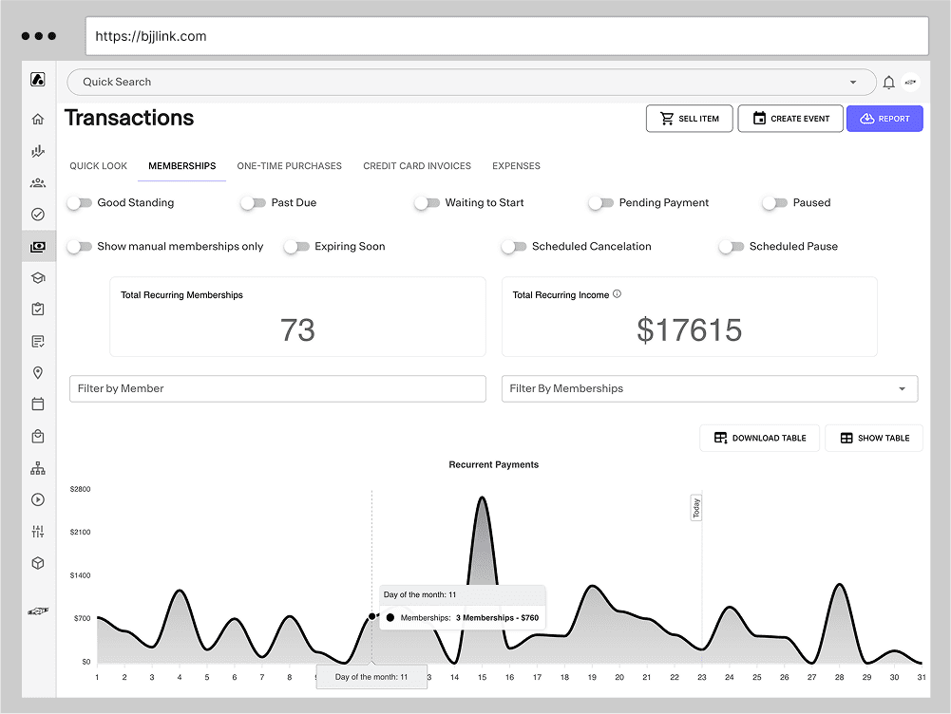Expand the Quick Search dropdown arrow
Viewport: 951px width, 714px height.
pos(852,82)
